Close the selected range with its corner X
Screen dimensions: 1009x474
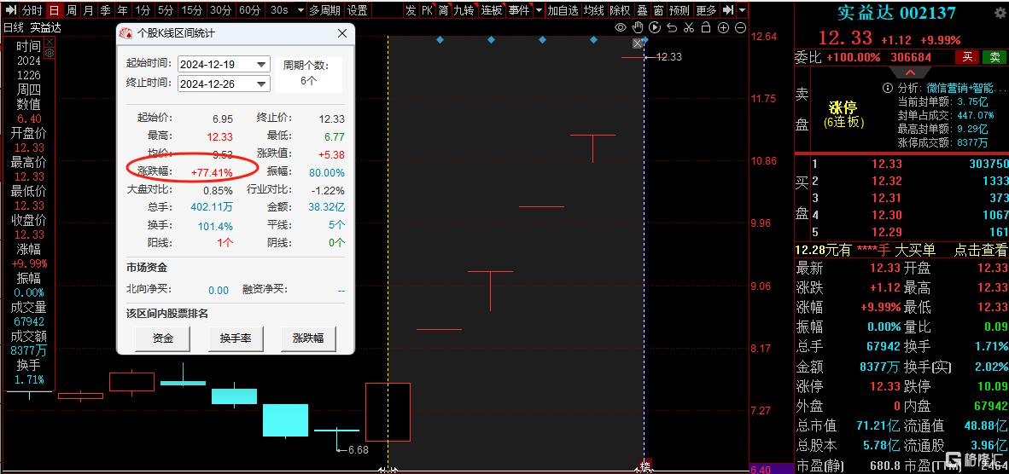pos(638,43)
